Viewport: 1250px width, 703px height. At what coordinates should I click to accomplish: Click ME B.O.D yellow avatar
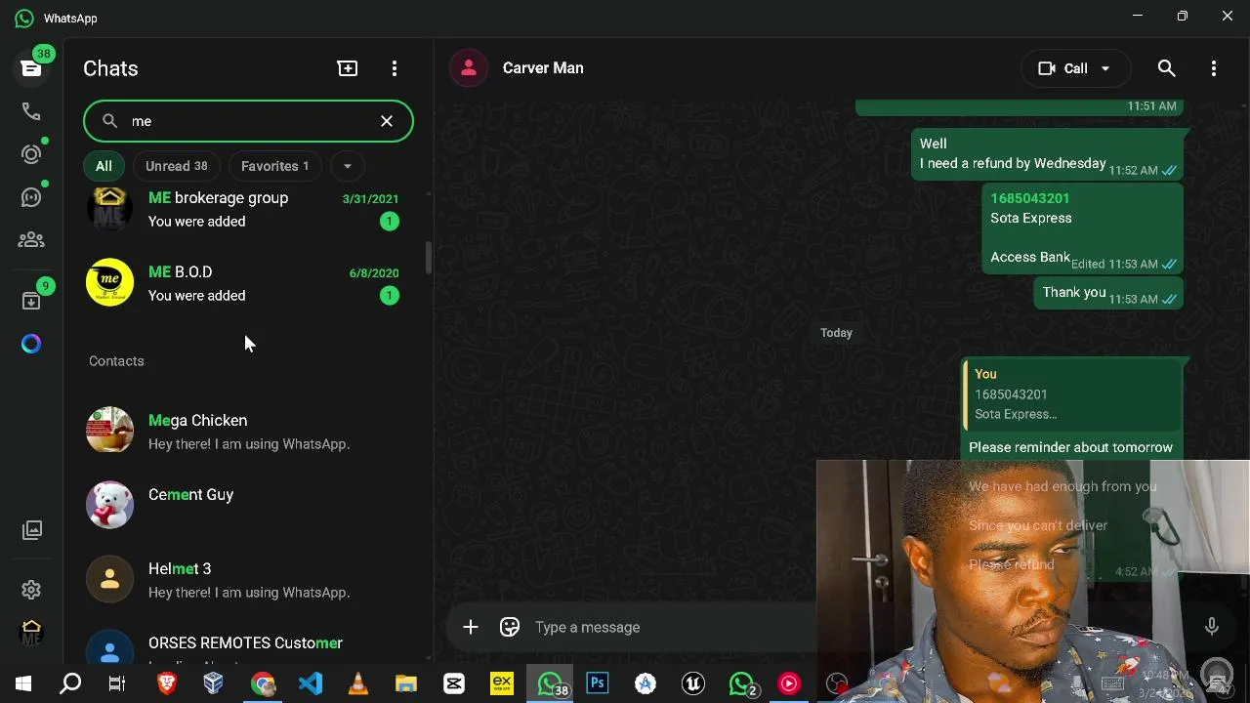click(x=110, y=283)
